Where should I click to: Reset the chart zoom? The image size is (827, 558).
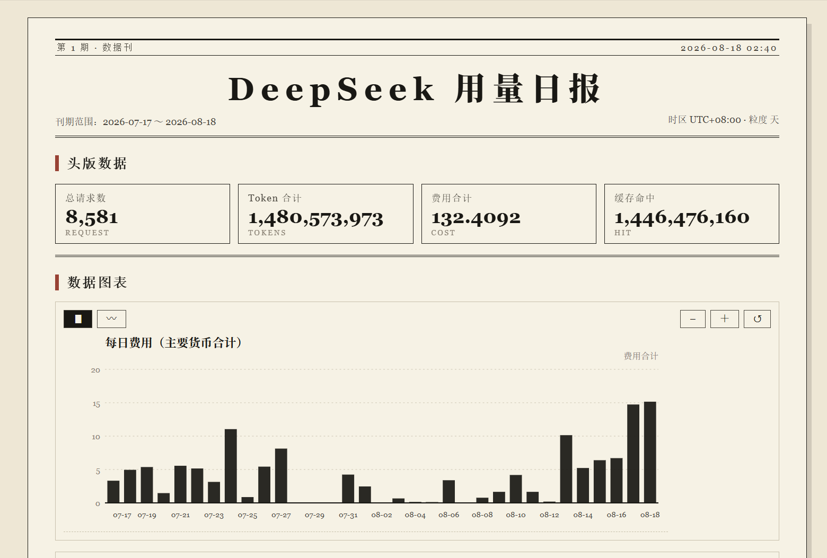[x=757, y=319]
